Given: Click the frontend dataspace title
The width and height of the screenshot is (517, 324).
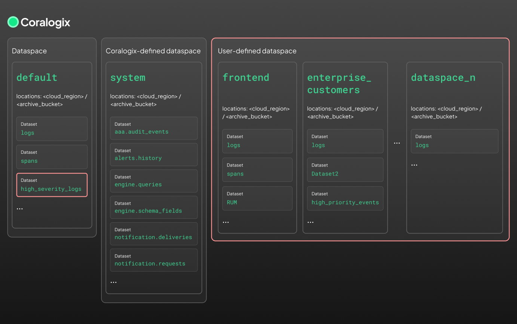Looking at the screenshot, I should point(246,77).
